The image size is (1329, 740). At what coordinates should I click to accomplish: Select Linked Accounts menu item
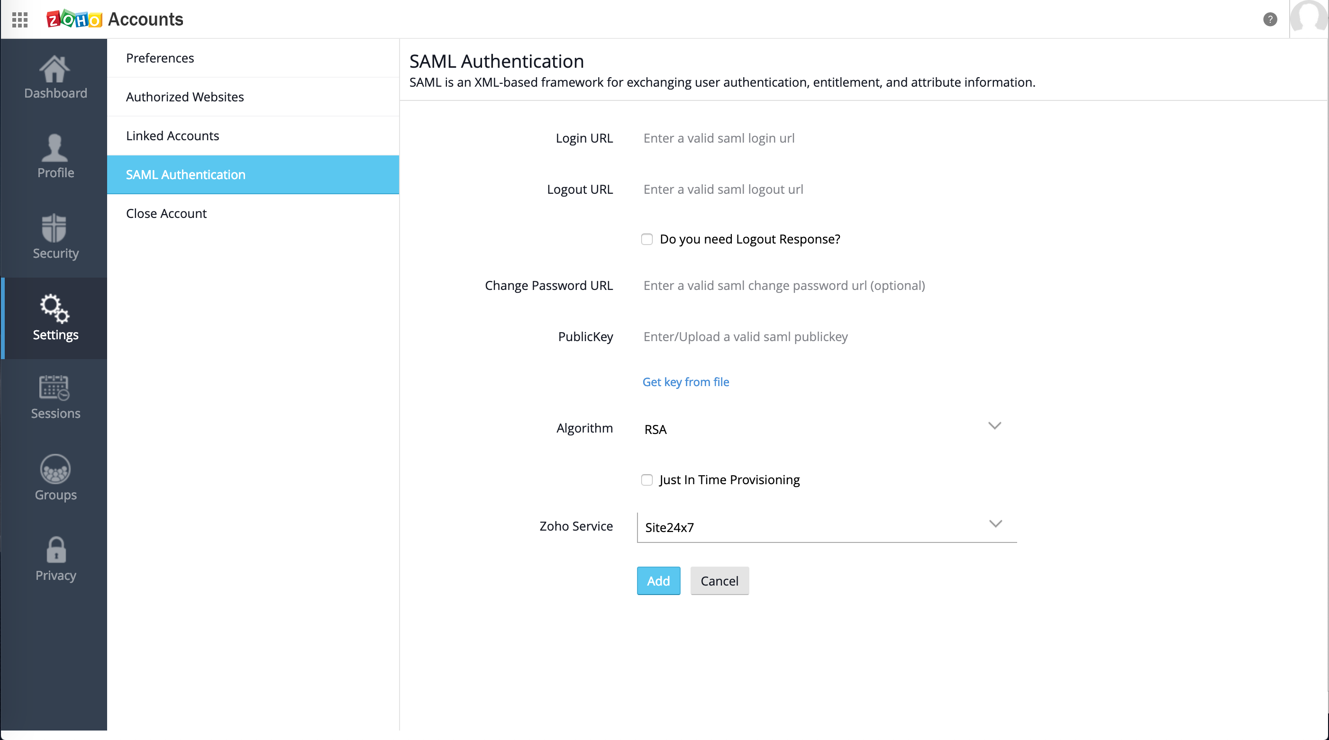click(x=173, y=135)
